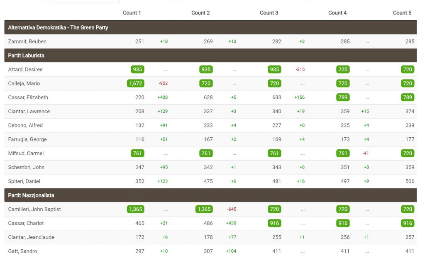425x263 pixels.
Task: Click candidate name "Mifsud, Carmel"
Action: (26, 153)
